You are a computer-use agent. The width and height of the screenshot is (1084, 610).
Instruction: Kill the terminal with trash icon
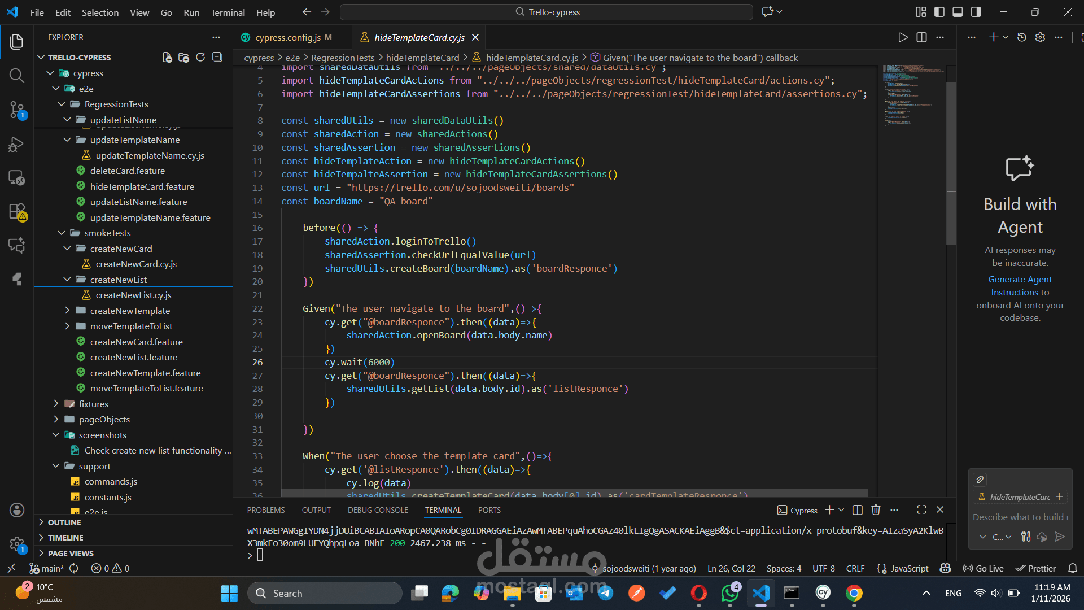876,510
